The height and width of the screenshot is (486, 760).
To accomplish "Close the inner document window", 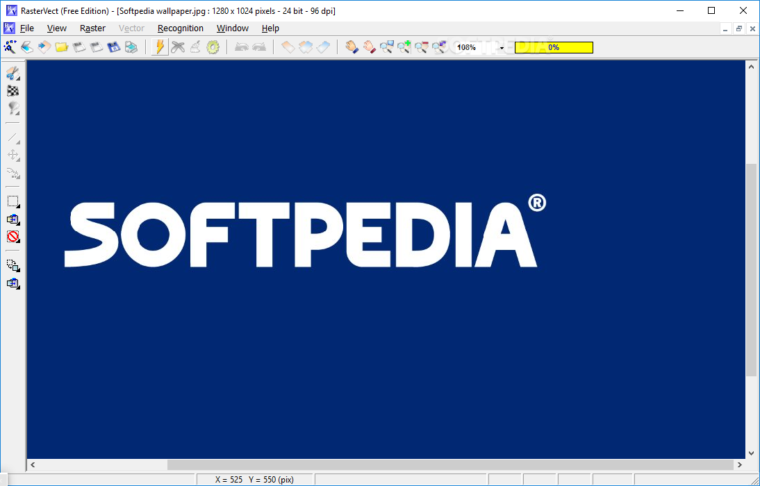I will coord(752,29).
